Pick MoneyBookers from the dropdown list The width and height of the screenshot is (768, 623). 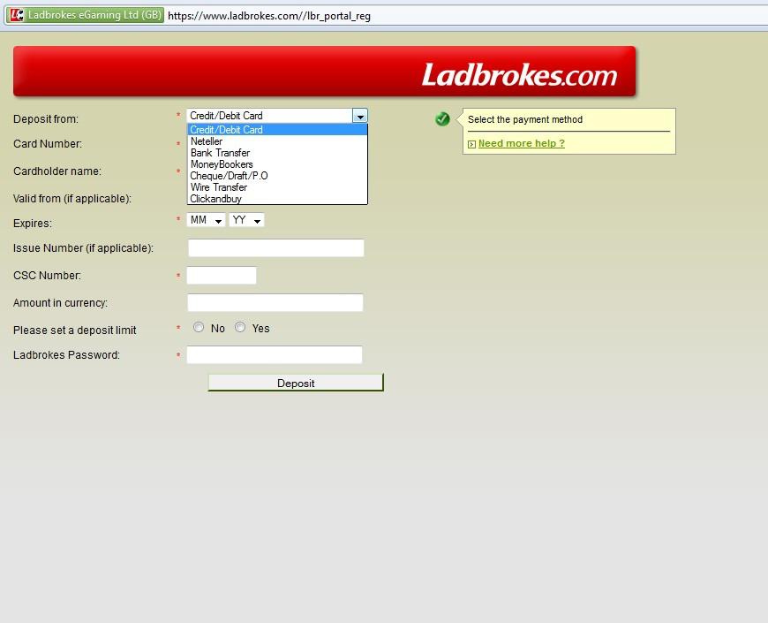pyautogui.click(x=222, y=164)
